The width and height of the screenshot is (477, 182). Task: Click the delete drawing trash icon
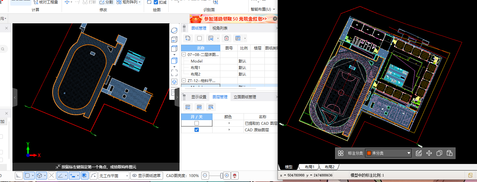(227, 38)
